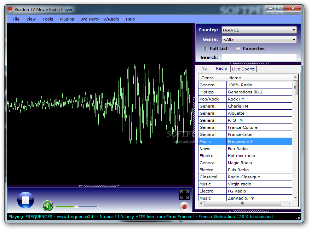
Task: Switch to the Radio tab
Action: pos(221,68)
